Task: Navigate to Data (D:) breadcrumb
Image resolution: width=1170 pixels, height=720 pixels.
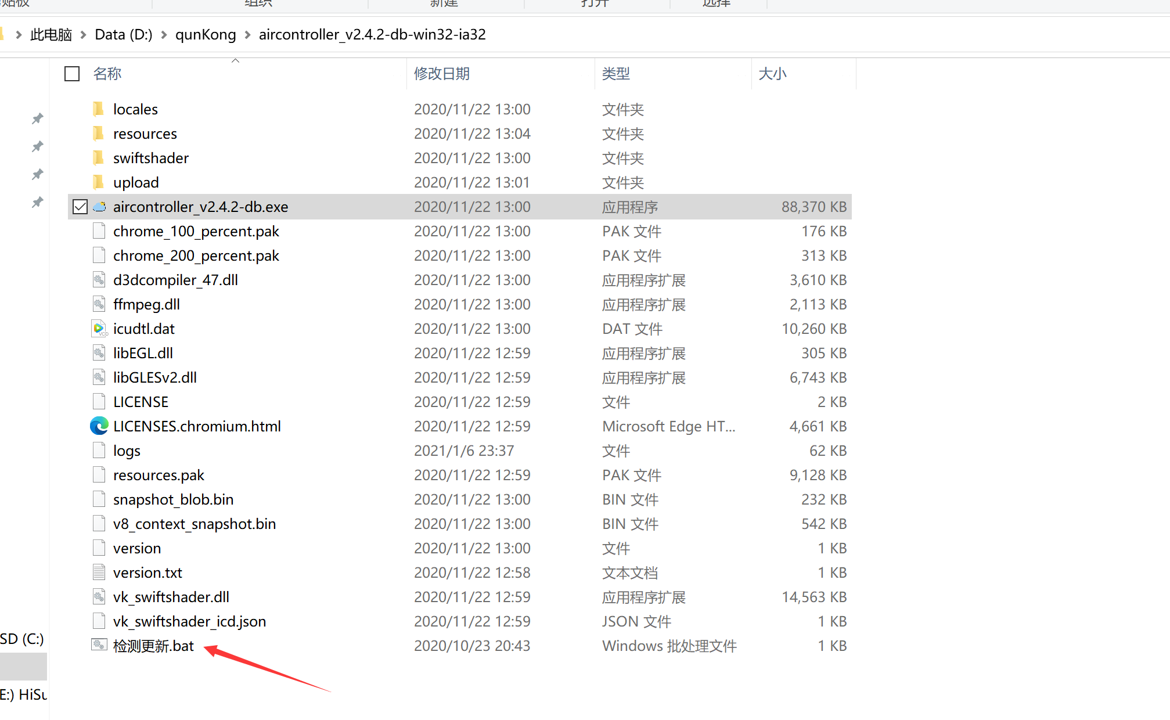Action: (x=124, y=35)
